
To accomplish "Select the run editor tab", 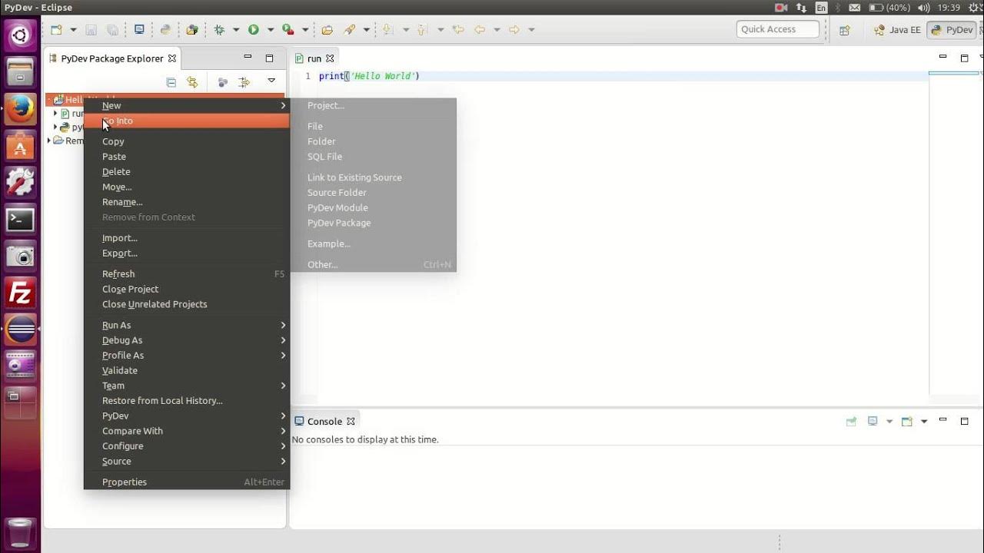I will (x=314, y=58).
